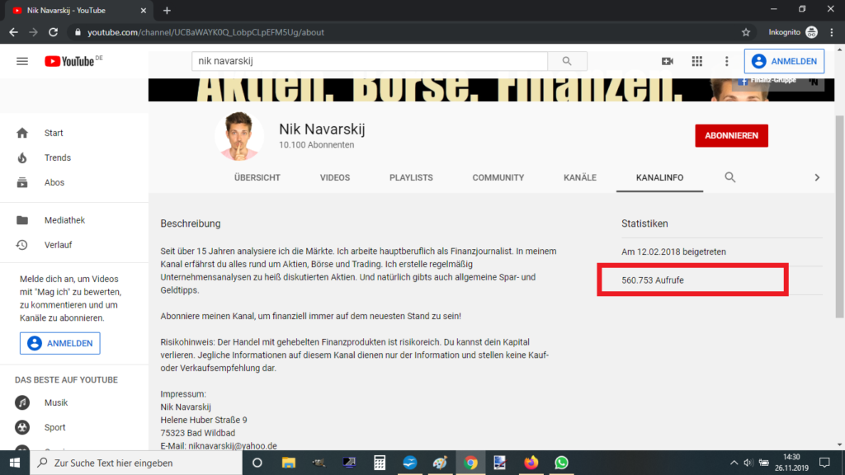This screenshot has width=845, height=475.
Task: Switch to the PLAYLISTS tab
Action: click(411, 178)
